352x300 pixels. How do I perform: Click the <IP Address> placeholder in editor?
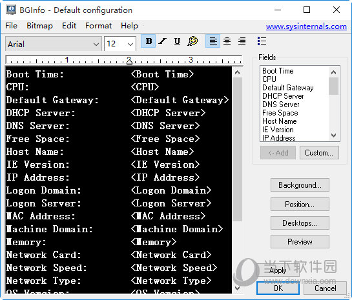coord(165,177)
